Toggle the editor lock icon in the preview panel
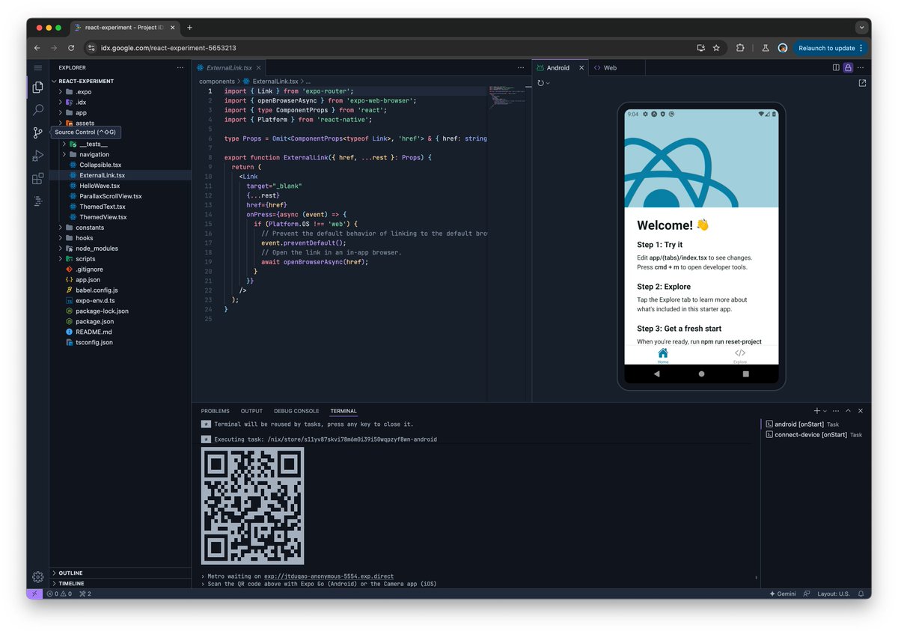 pos(849,67)
